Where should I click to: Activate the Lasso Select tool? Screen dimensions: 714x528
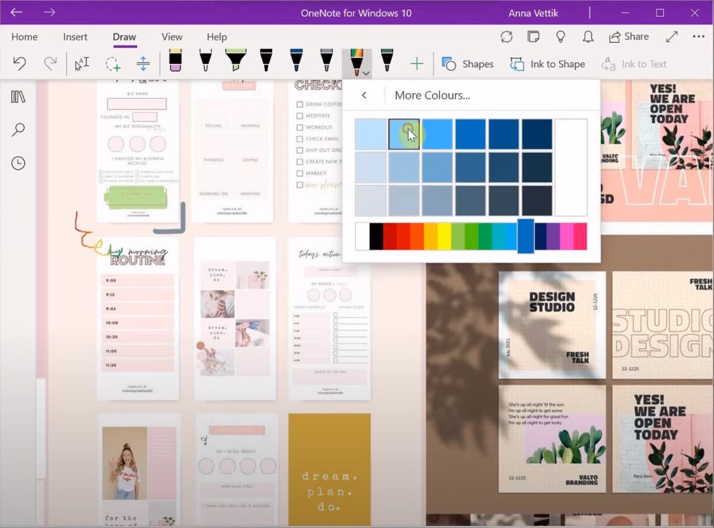(113, 64)
